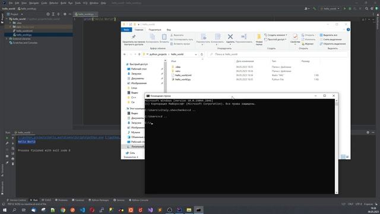
Task: Click the Pin to Quick Access icon
Action: 133,37
